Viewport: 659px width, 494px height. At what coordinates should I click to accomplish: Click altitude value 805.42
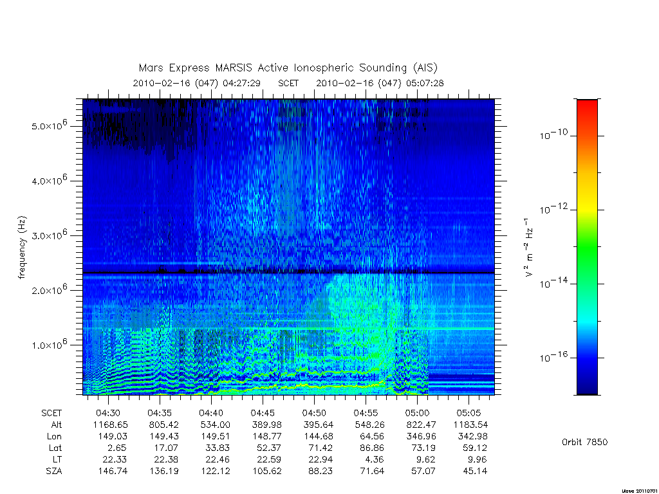point(163,425)
